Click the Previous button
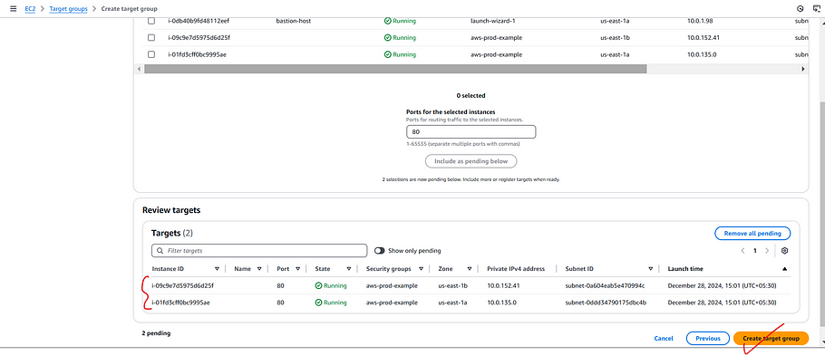Screen dimensions: 825x356 coord(708,339)
